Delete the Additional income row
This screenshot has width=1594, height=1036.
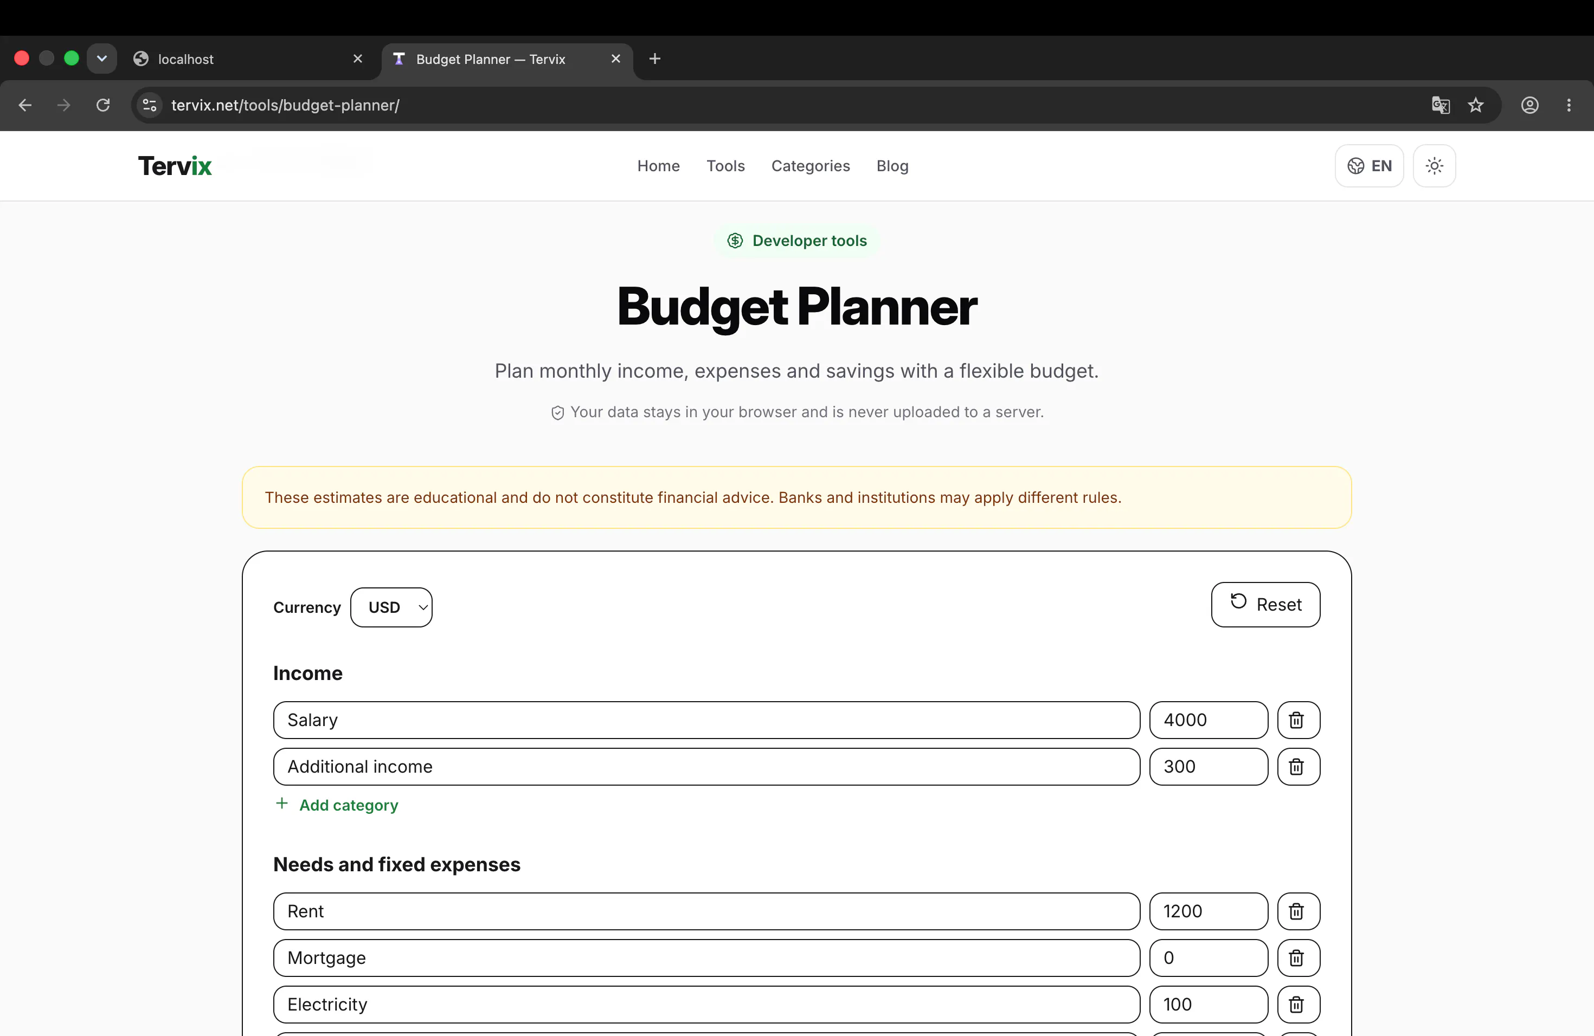(x=1298, y=766)
